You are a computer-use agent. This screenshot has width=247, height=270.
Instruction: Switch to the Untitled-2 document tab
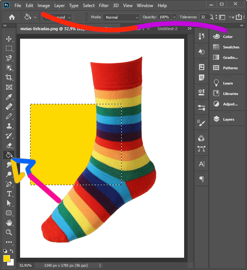(167, 29)
